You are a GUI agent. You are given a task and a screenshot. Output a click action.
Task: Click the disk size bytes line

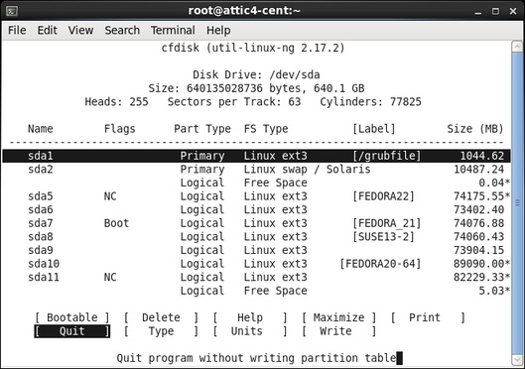click(256, 88)
